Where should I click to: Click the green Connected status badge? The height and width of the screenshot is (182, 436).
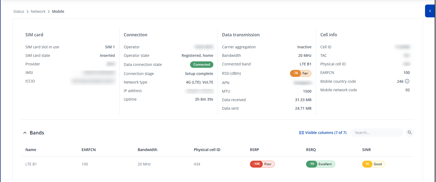(x=202, y=65)
